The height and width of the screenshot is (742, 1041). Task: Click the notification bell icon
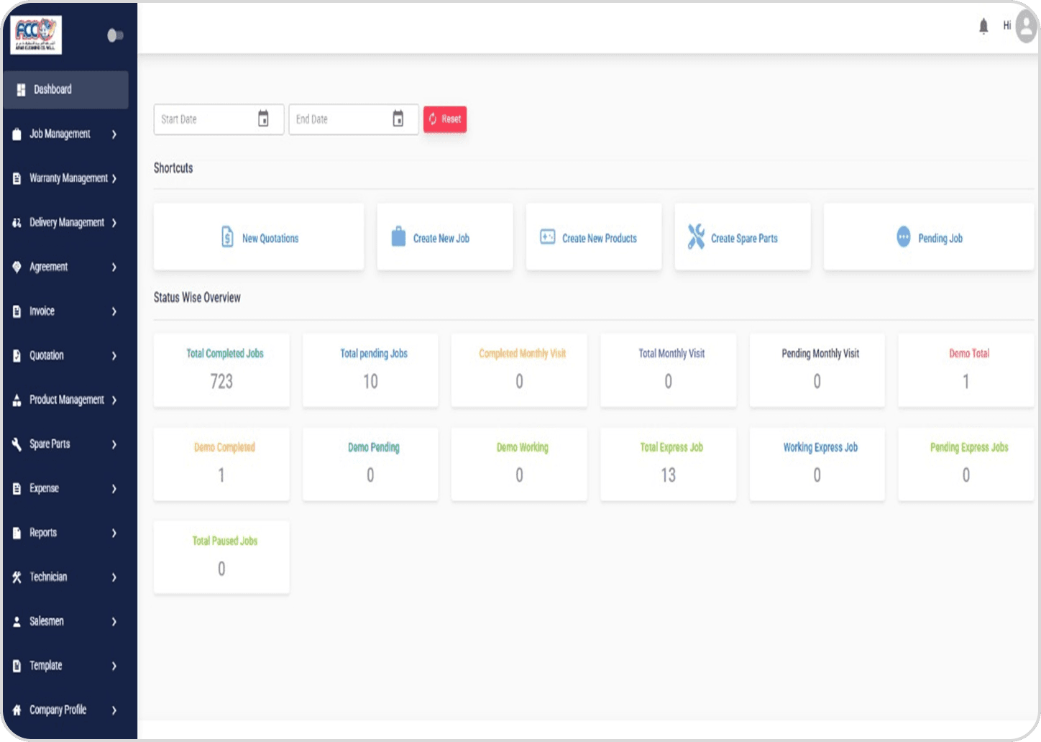(983, 27)
